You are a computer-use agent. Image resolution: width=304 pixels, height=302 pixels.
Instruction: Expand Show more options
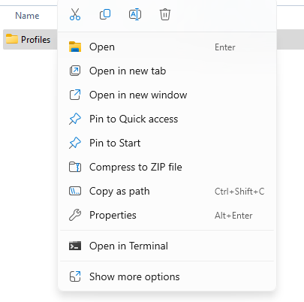167,276
